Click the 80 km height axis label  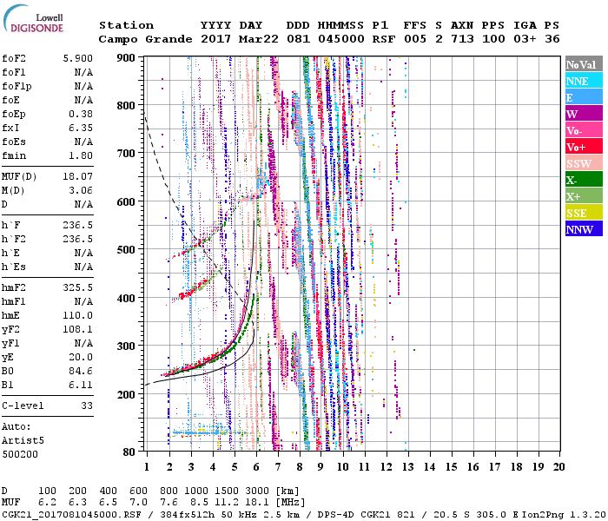[129, 452]
